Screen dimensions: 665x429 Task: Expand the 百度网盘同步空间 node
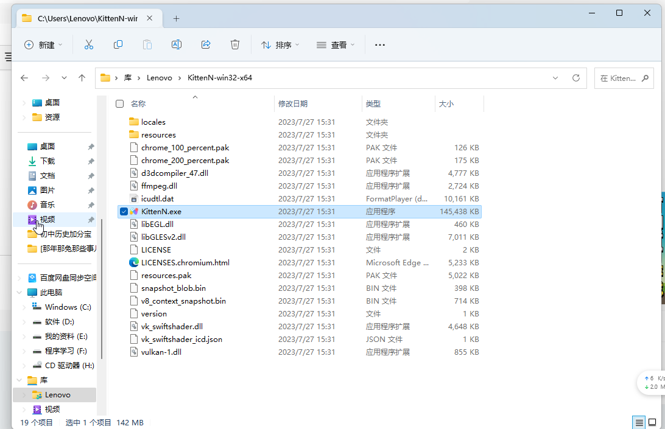click(19, 278)
